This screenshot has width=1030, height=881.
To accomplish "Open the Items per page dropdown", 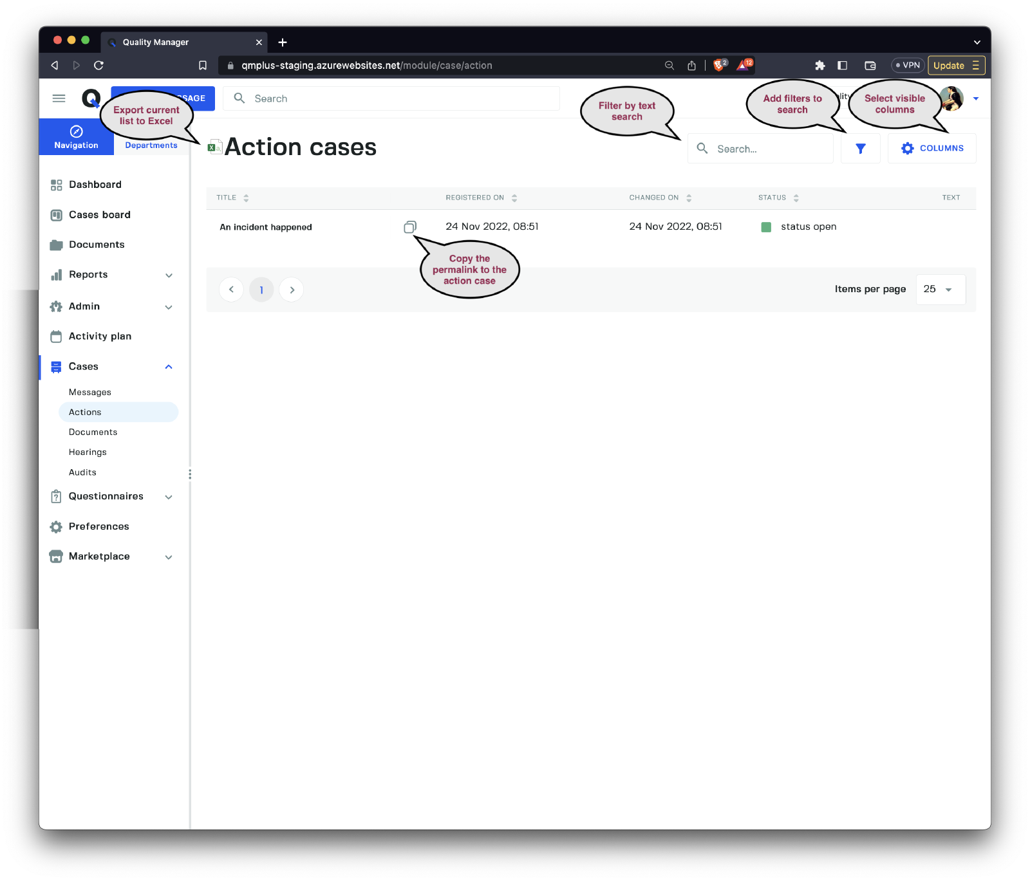I will pos(940,290).
